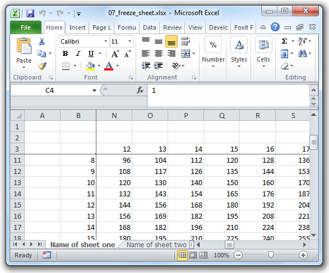Toggle Bold formatting
Screen dimensions: 329x273
[x=65, y=54]
